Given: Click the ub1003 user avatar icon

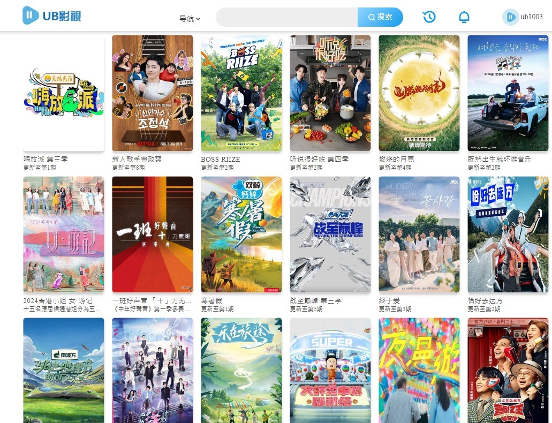Looking at the screenshot, I should [510, 17].
